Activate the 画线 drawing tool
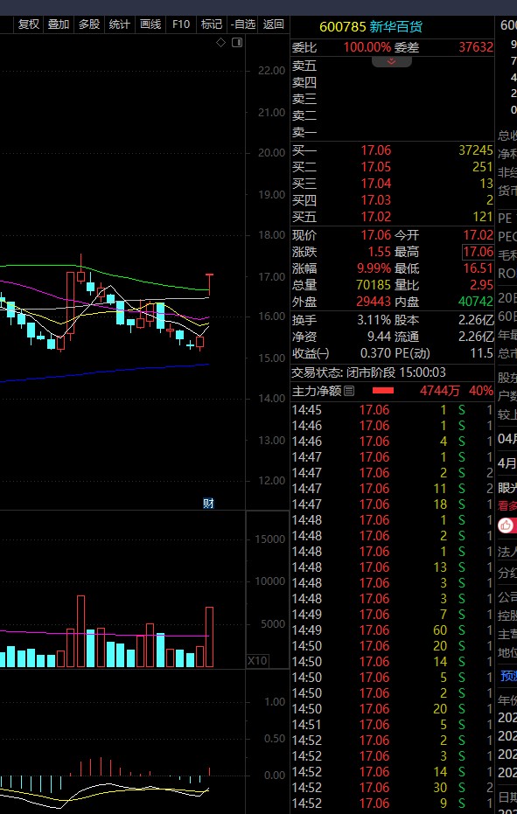 coord(150,24)
